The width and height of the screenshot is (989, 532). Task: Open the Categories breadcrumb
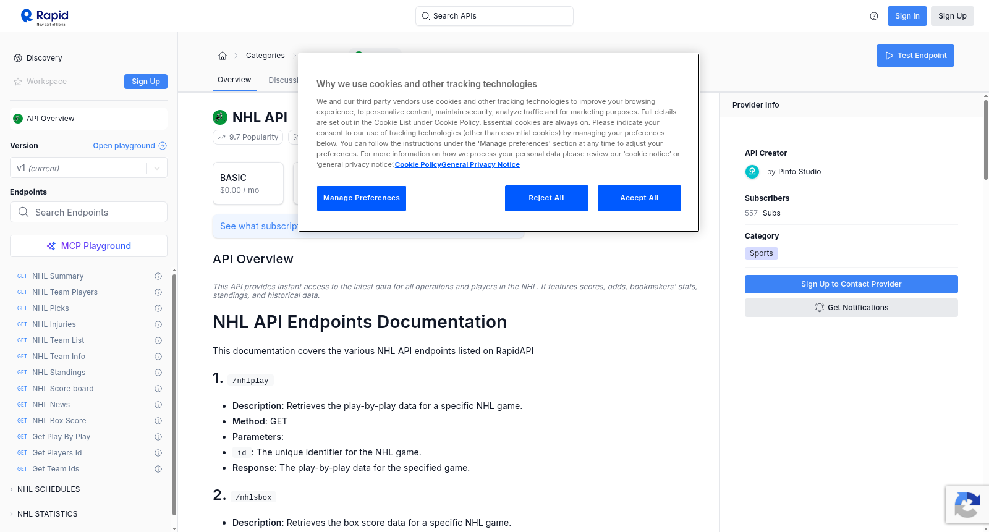tap(265, 56)
